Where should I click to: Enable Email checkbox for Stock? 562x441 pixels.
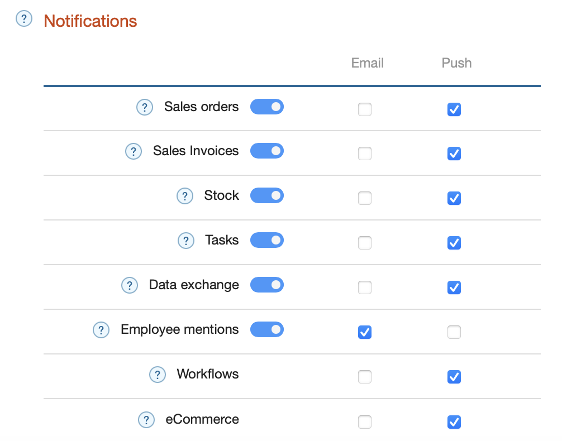tap(365, 198)
